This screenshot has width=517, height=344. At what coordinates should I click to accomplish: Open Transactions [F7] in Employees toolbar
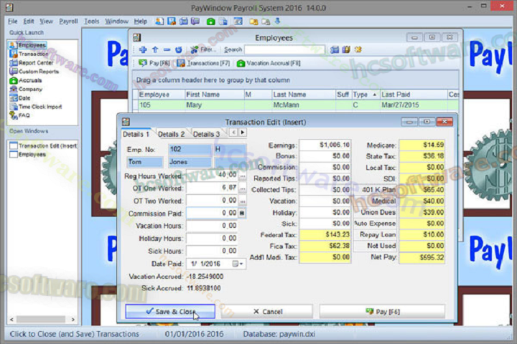(x=203, y=63)
